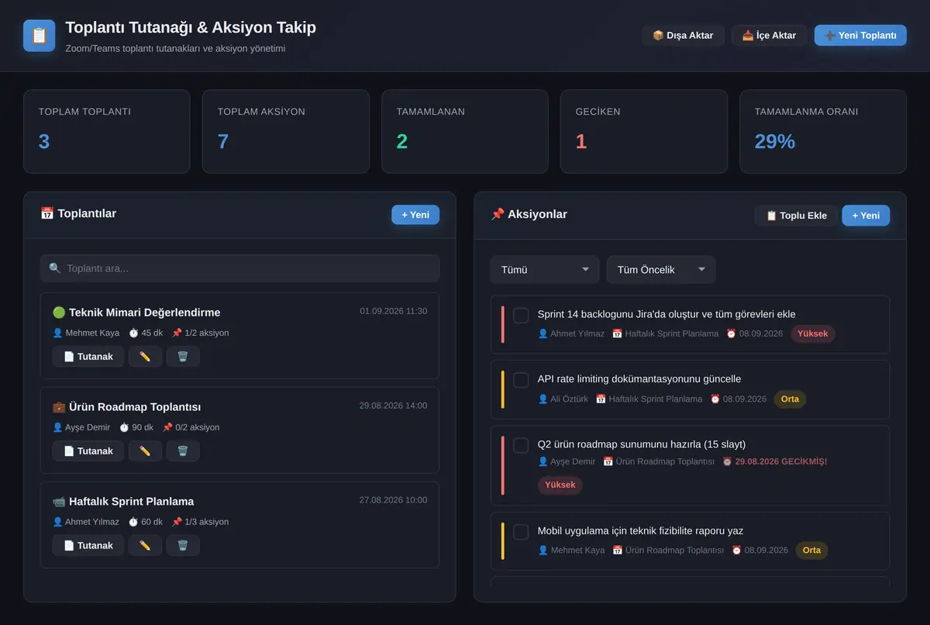Check the API rate limiting action
The image size is (930, 625).
(x=521, y=380)
